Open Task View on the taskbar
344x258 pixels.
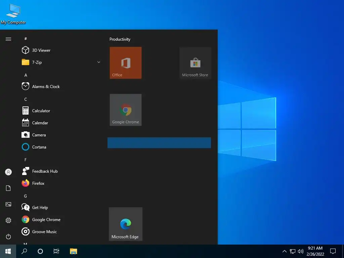pos(56,251)
